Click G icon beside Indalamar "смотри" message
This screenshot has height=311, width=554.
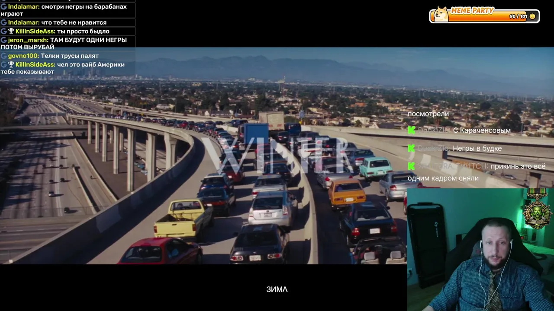click(x=3, y=7)
